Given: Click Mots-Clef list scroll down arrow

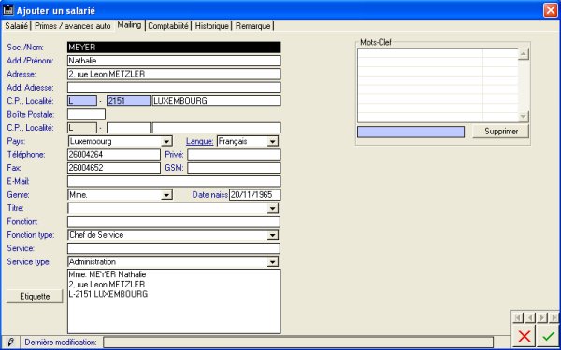Looking at the screenshot, I should click(x=524, y=116).
